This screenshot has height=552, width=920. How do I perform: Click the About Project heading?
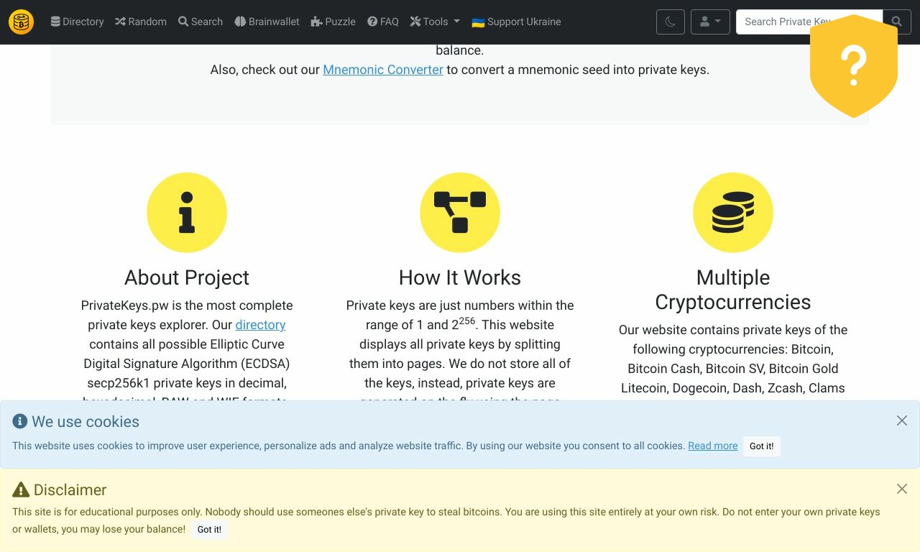tap(187, 277)
